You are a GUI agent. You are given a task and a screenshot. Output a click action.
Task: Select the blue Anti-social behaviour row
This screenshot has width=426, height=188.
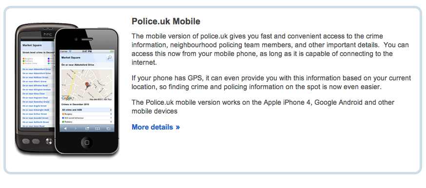pos(87,118)
